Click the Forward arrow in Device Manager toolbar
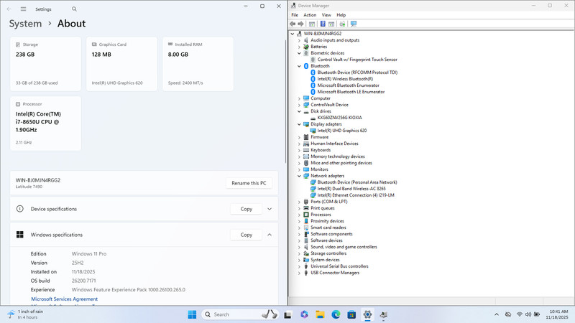 pyautogui.click(x=300, y=24)
